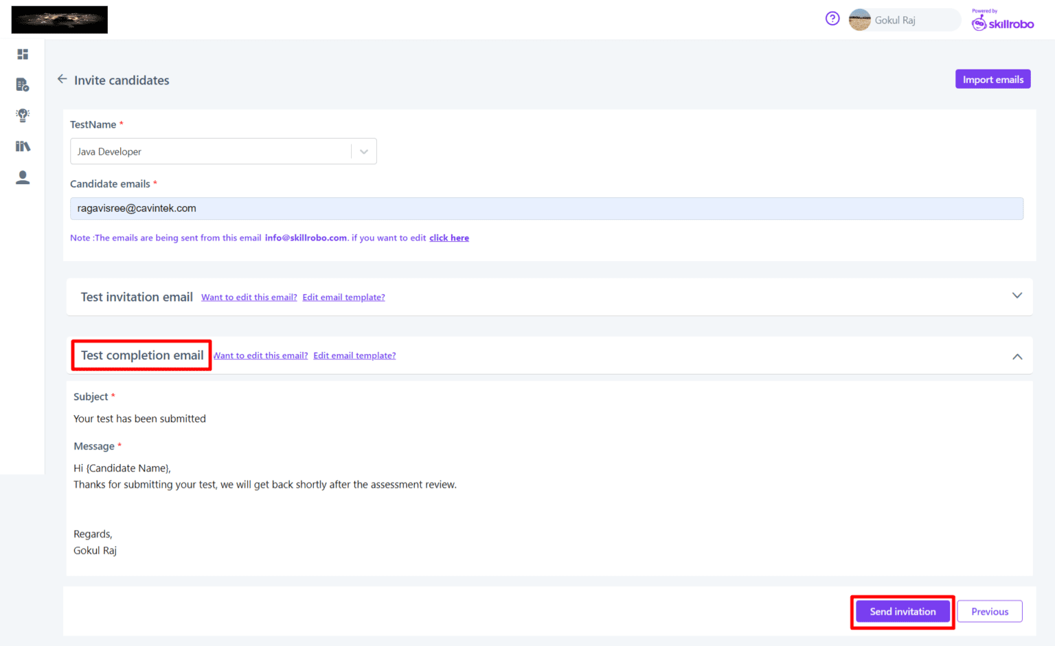Image resolution: width=1055 pixels, height=646 pixels.
Task: Switch to the Test completion email section header
Action: pyautogui.click(x=141, y=355)
